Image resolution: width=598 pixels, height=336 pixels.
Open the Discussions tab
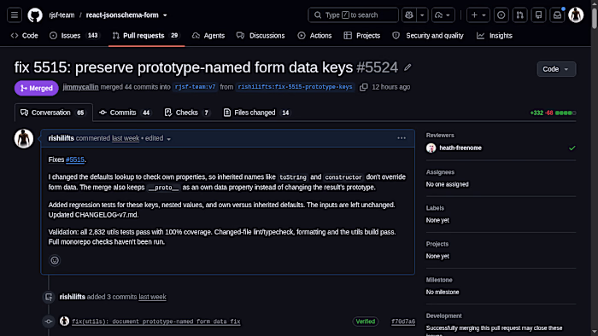point(261,36)
